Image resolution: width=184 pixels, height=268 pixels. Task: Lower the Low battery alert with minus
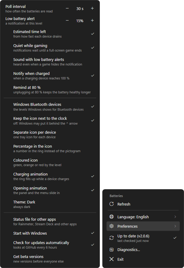67,21
